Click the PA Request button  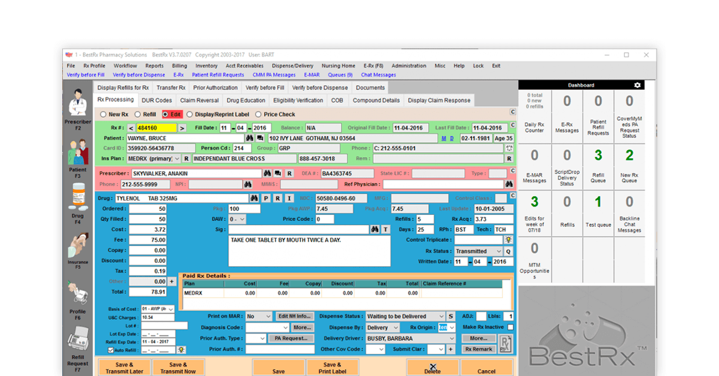point(291,338)
